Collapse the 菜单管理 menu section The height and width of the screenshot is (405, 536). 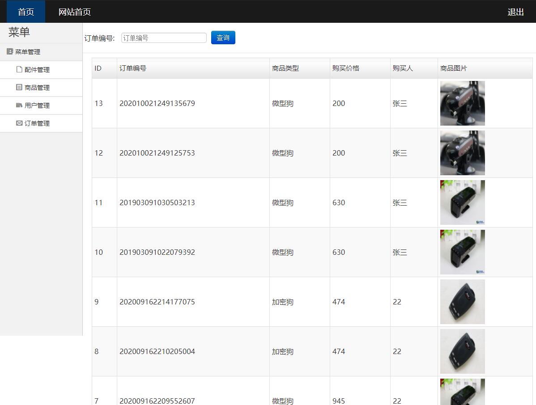28,52
